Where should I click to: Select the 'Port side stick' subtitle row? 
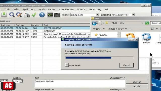click(x=45, y=37)
